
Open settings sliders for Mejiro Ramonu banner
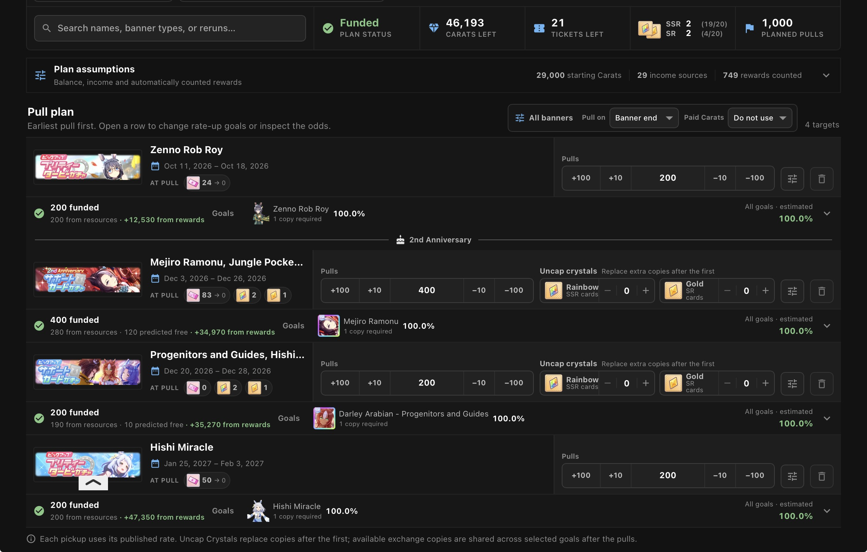[792, 291]
